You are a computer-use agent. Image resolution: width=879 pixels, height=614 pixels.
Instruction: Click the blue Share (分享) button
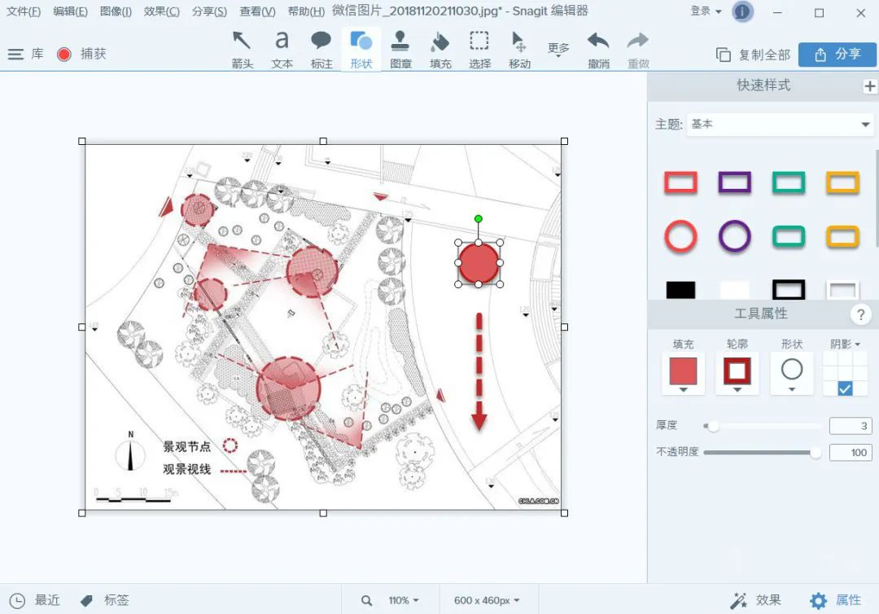tap(837, 55)
